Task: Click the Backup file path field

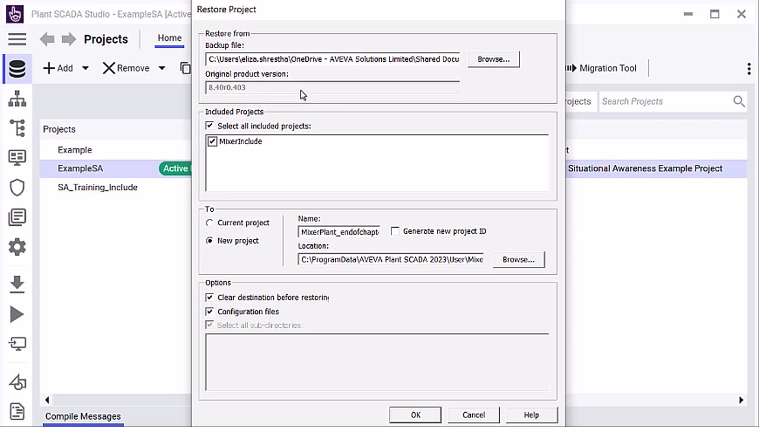Action: 333,59
